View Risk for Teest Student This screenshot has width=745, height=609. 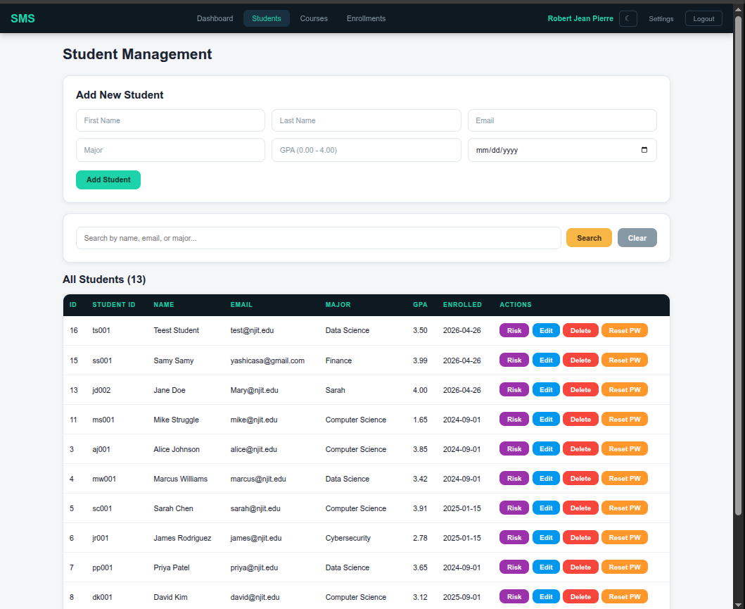514,331
